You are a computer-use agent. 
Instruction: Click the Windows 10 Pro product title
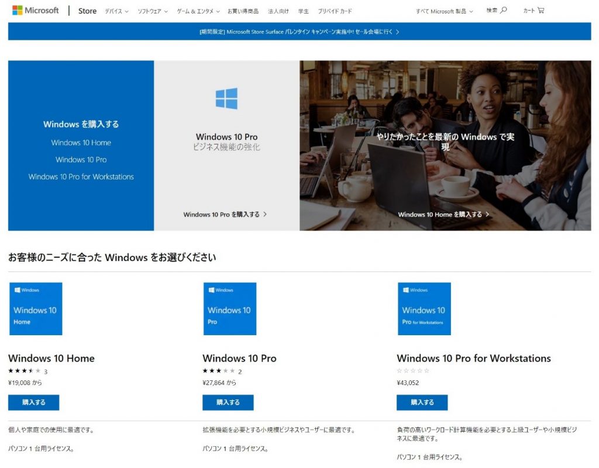coord(239,358)
